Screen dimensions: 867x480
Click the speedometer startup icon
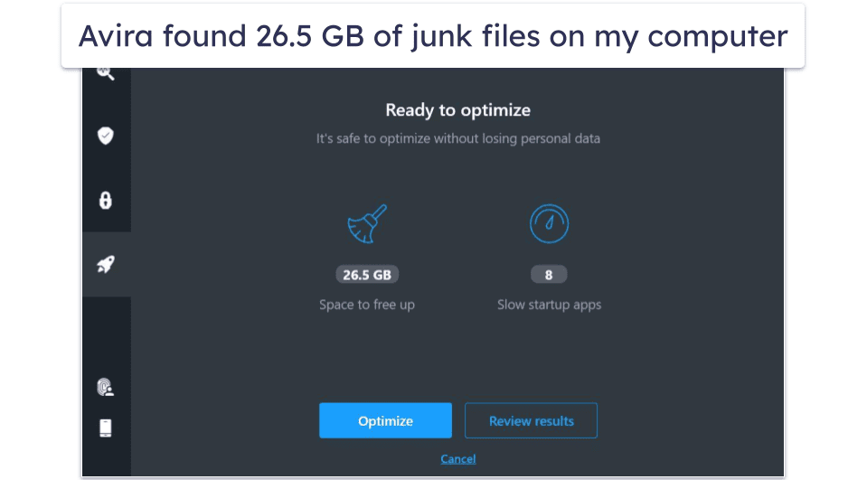[x=549, y=224]
